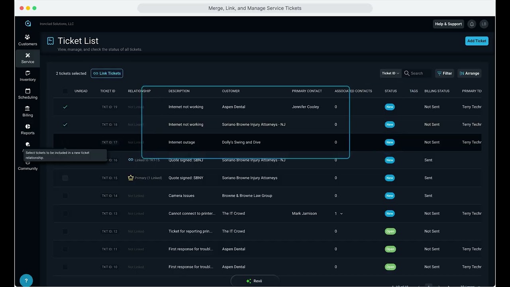
Task: Open customer 'Browne & Browne Law Group'
Action: pyautogui.click(x=247, y=196)
